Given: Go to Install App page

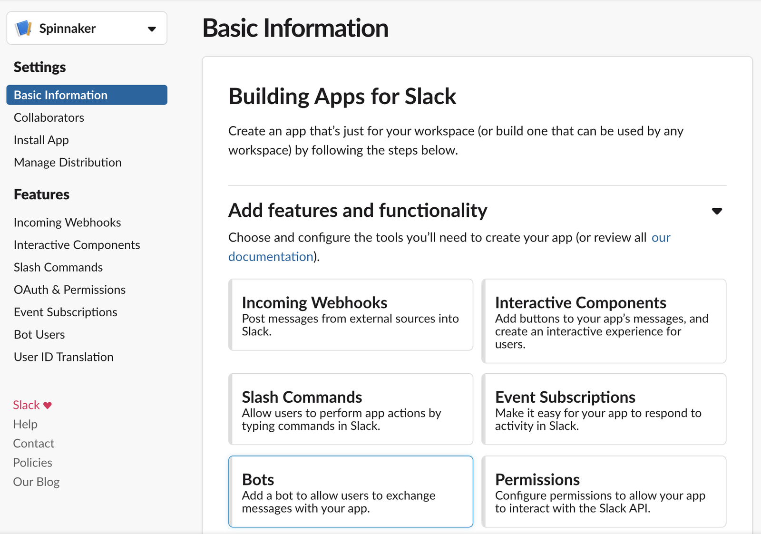Looking at the screenshot, I should click(x=41, y=140).
